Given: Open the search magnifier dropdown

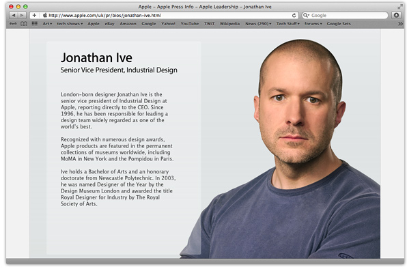Looking at the screenshot, I should [307, 15].
